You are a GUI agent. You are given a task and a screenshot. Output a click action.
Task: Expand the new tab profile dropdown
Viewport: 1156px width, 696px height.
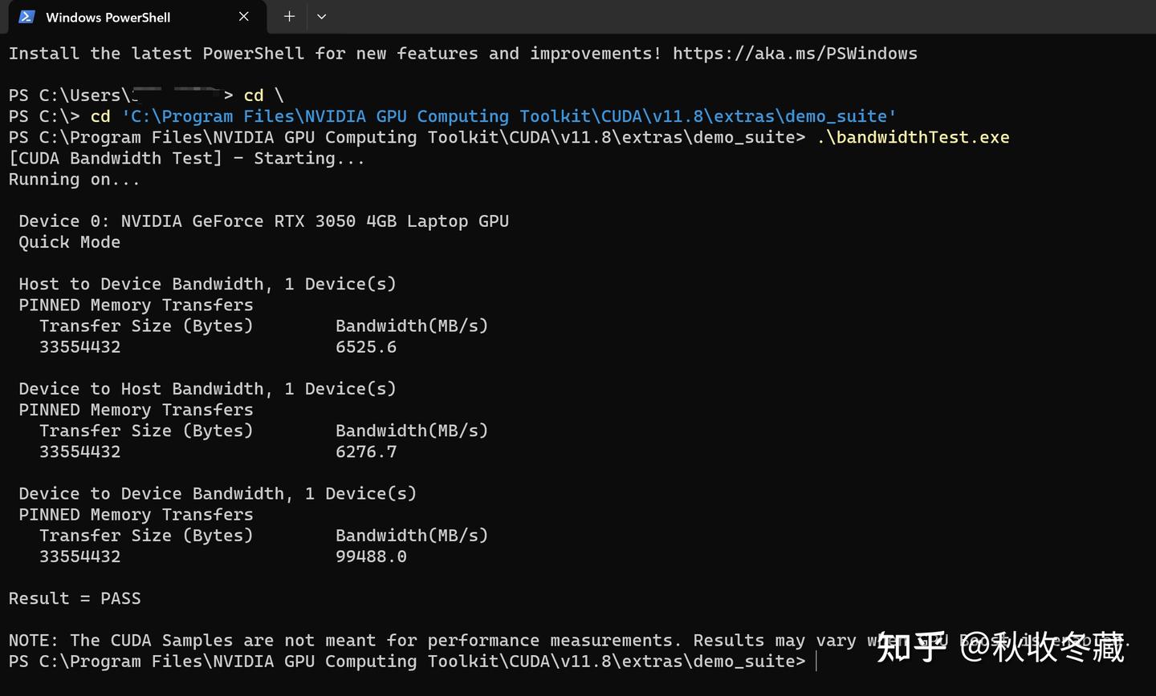click(321, 17)
